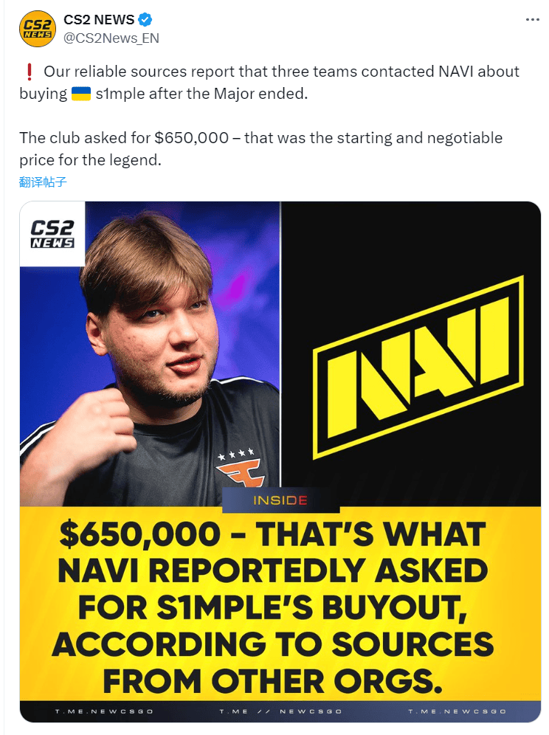The height and width of the screenshot is (735, 549).
Task: Click the s1mple player photo
Action: coord(150,354)
